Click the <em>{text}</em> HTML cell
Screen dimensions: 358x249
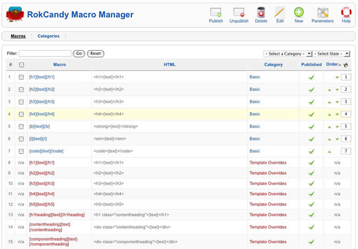tap(110, 139)
